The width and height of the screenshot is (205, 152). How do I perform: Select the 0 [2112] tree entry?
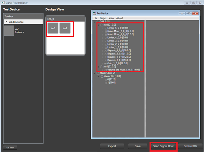111,79
